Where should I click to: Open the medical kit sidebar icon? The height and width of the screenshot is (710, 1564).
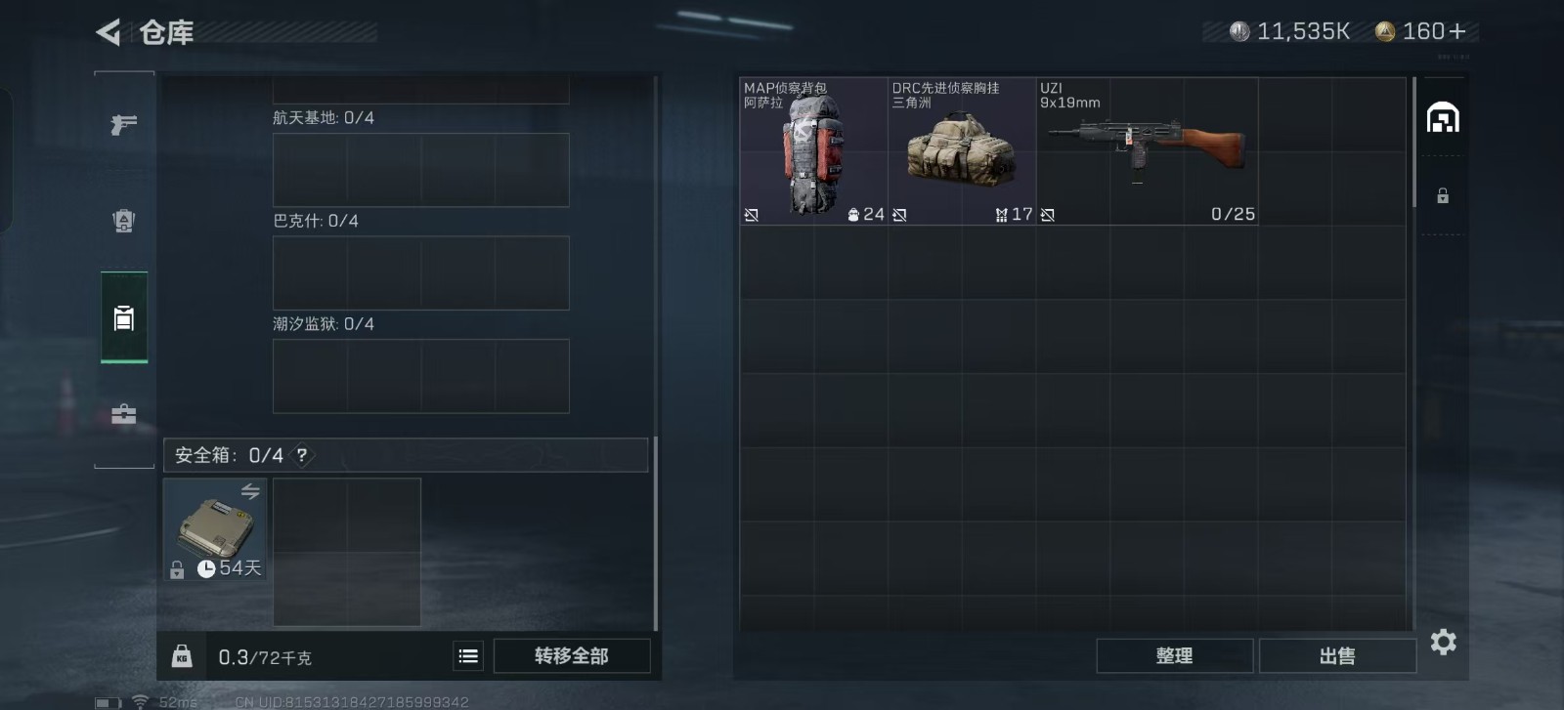click(123, 414)
